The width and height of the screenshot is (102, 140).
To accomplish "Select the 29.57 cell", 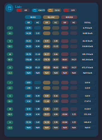I will tap(47, 114).
